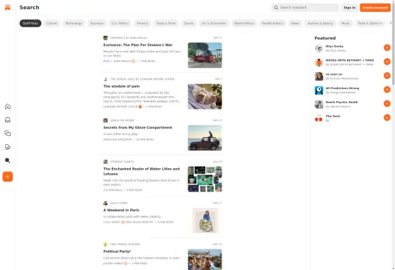Open The Enchanted Realm of Water Lilies article
This screenshot has width=395, height=270.
[x=142, y=171]
